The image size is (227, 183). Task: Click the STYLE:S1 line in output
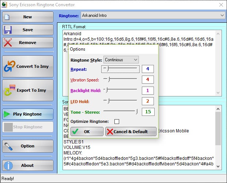coord(73,142)
